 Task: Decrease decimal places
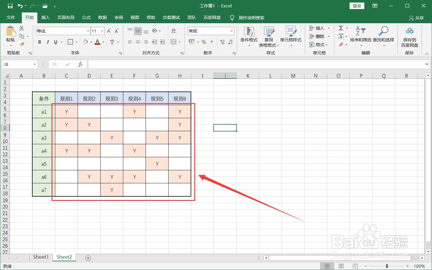pos(230,42)
